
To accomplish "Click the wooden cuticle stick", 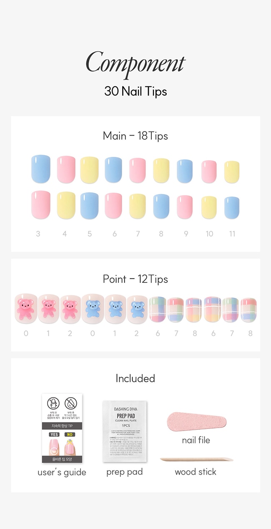I will (x=196, y=459).
